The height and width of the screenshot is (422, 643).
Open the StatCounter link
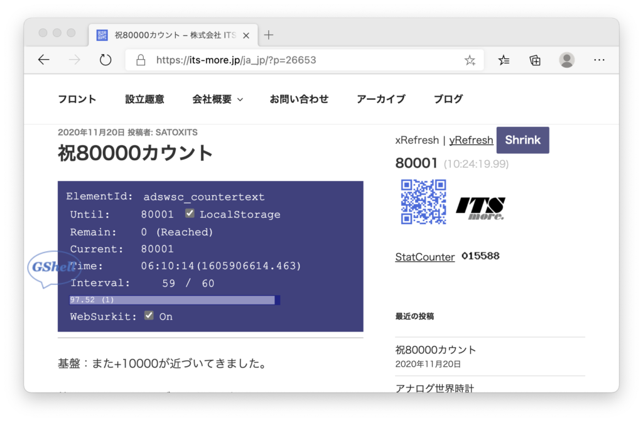coord(424,257)
